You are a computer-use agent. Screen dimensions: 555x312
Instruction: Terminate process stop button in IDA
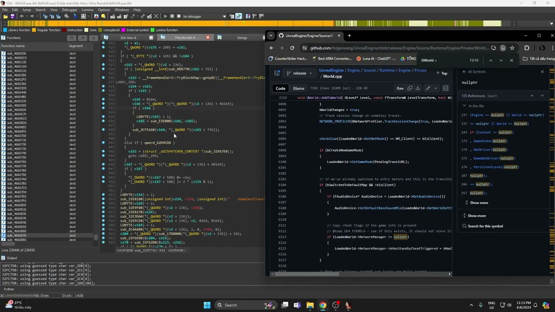pos(179,16)
